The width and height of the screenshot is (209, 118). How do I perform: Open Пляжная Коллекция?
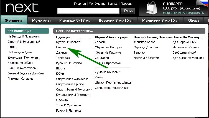tap(22, 79)
